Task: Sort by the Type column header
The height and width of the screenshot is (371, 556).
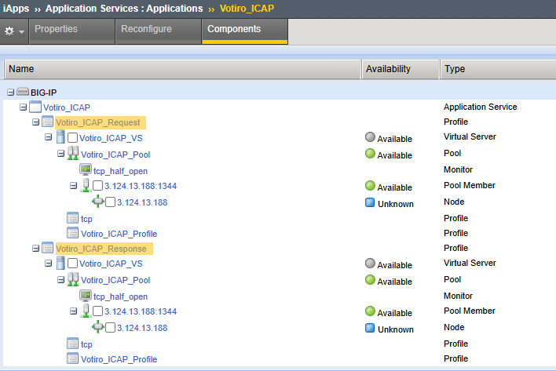Action: 498,69
